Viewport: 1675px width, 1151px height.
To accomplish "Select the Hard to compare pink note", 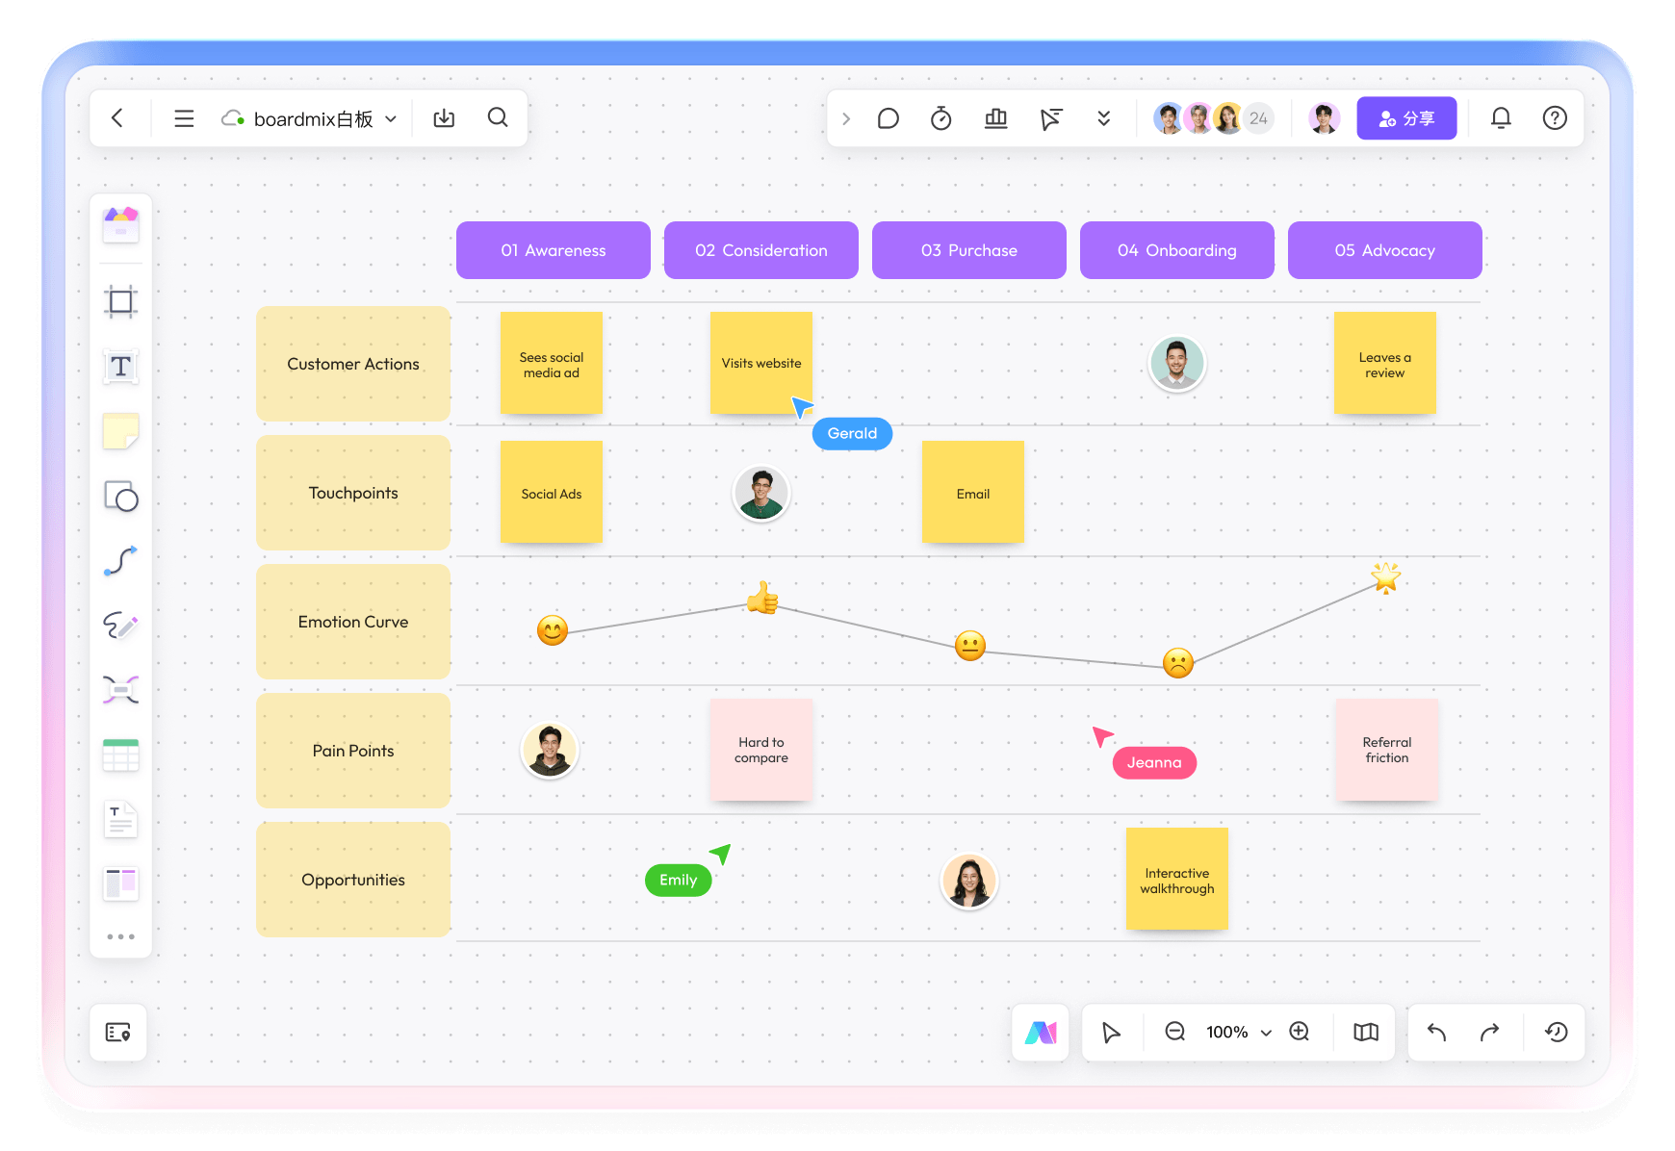I will point(760,750).
